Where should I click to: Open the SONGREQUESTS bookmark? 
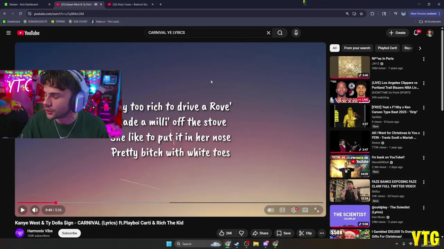pos(35,21)
